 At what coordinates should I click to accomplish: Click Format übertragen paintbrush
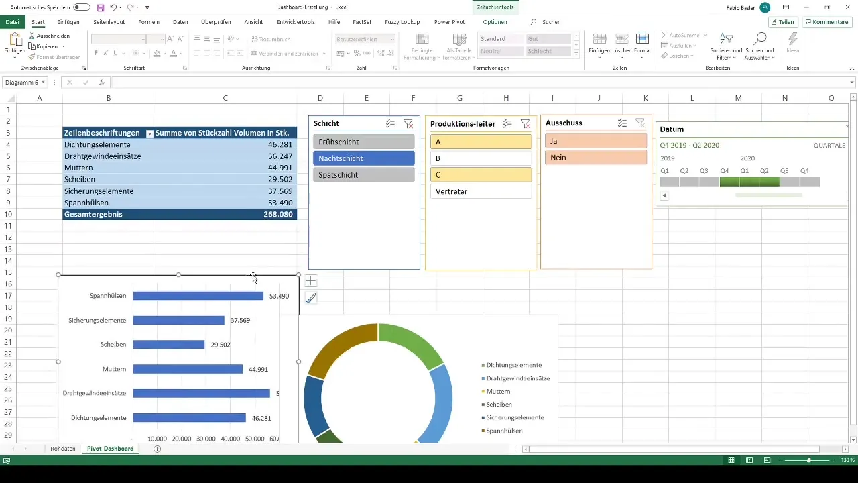pos(33,57)
